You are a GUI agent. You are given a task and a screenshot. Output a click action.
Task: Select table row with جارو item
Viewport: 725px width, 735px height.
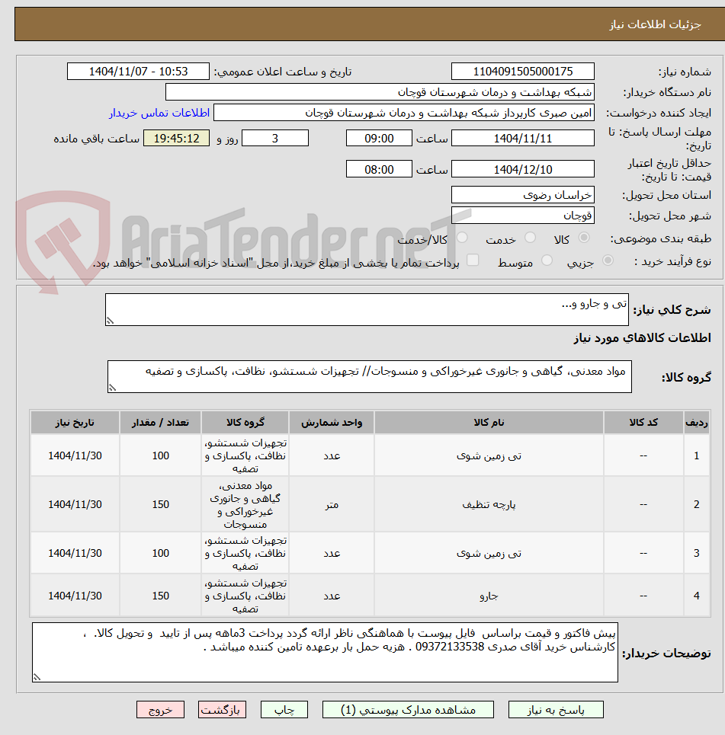[371, 596]
